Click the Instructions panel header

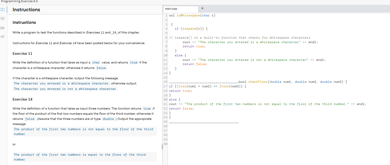(26, 10)
